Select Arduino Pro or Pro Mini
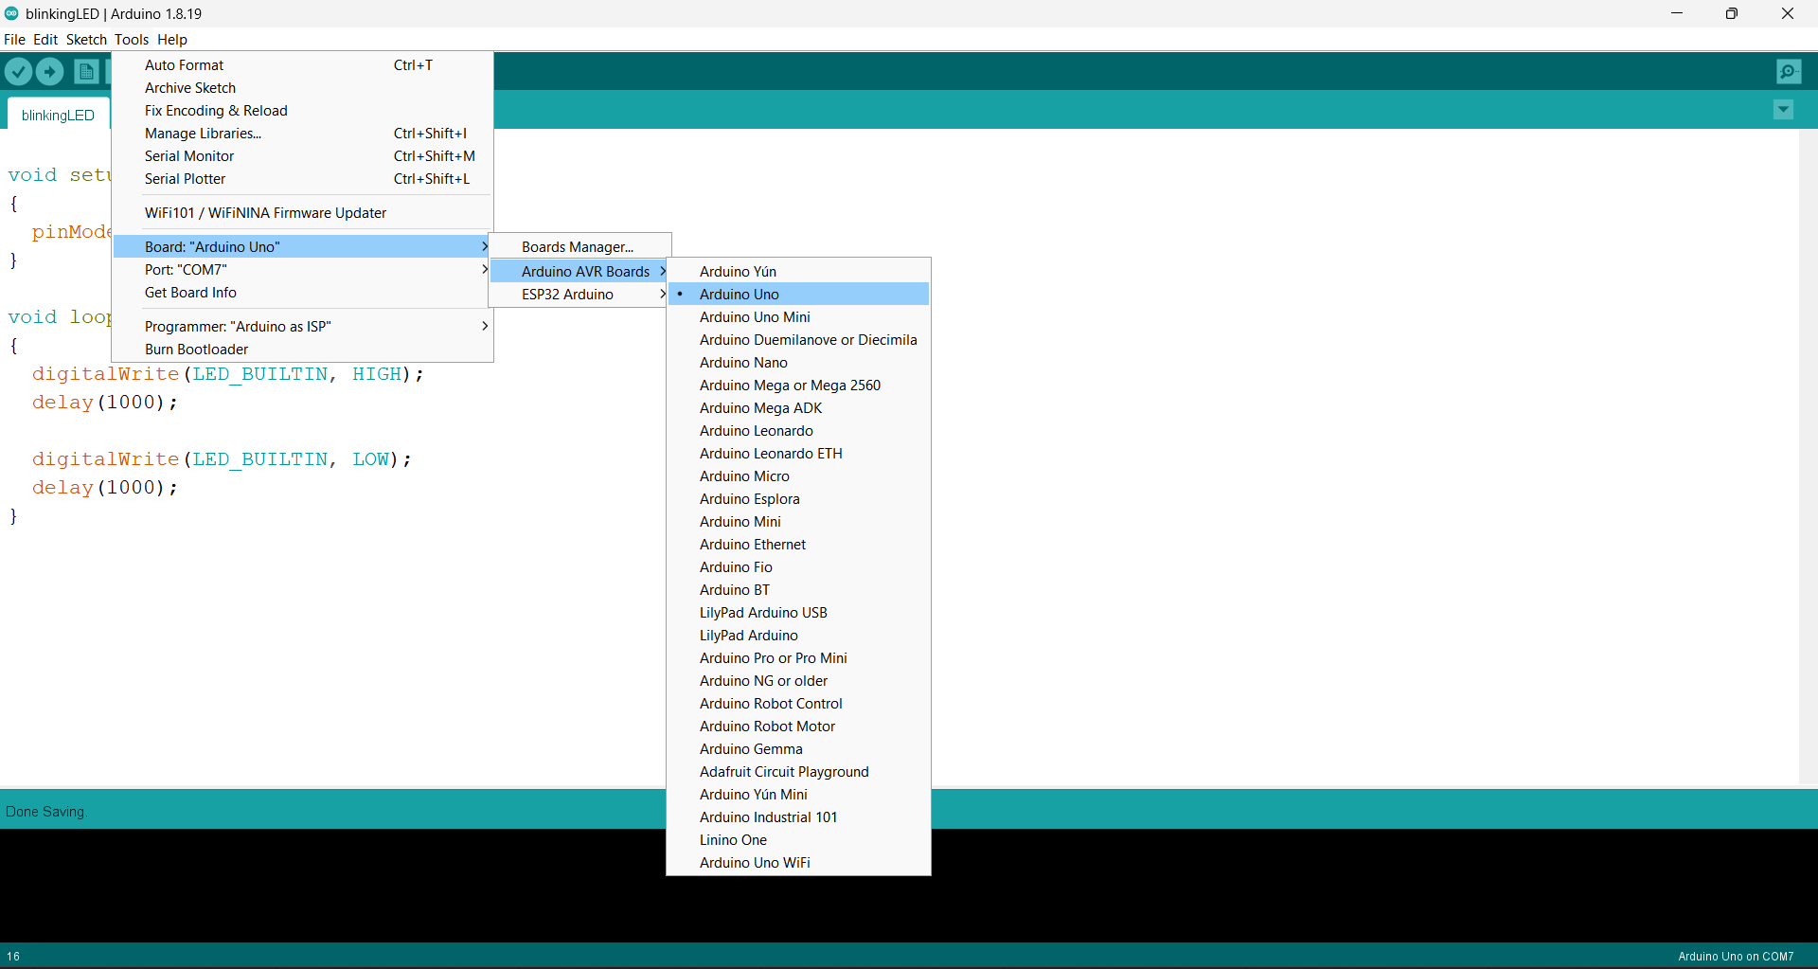Image resolution: width=1818 pixels, height=969 pixels. (798, 658)
